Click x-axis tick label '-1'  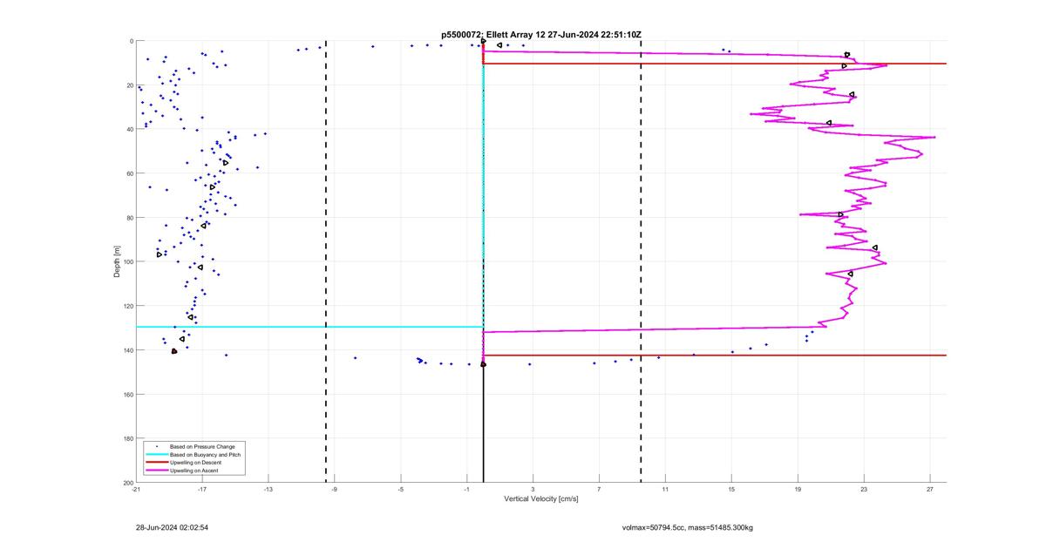click(x=467, y=489)
